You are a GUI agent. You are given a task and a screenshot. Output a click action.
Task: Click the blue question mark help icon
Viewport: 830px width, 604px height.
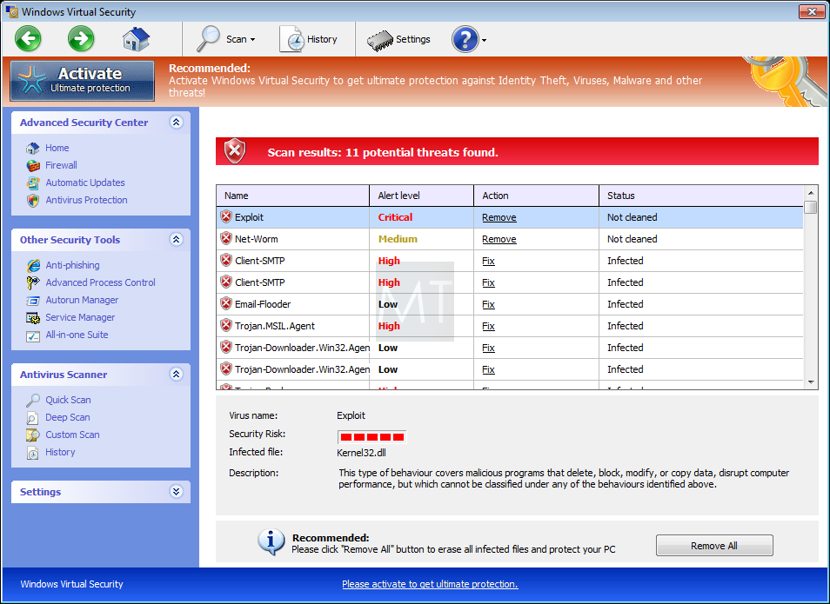pyautogui.click(x=465, y=39)
